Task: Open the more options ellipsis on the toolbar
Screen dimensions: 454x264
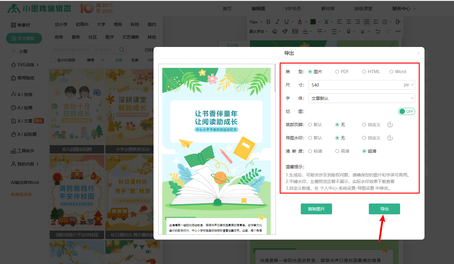Action: click(x=399, y=31)
